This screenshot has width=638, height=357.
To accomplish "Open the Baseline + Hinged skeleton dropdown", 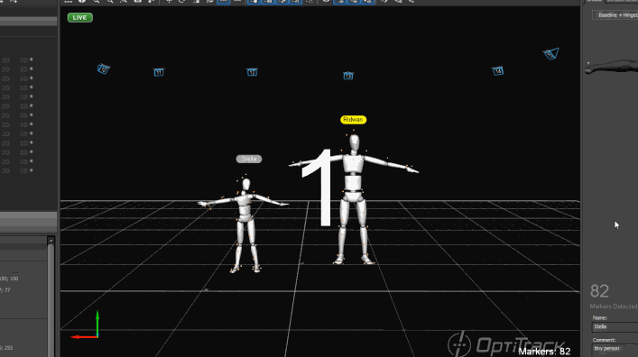I will pyautogui.click(x=615, y=15).
